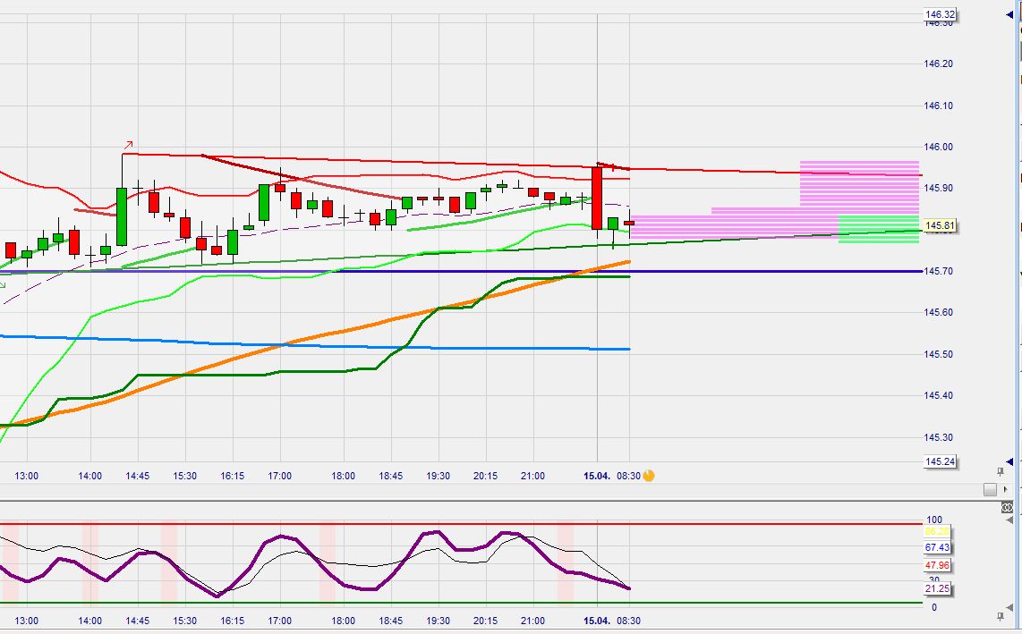Click the bottom price label 145.24
The image size is (1022, 634).
click(940, 461)
